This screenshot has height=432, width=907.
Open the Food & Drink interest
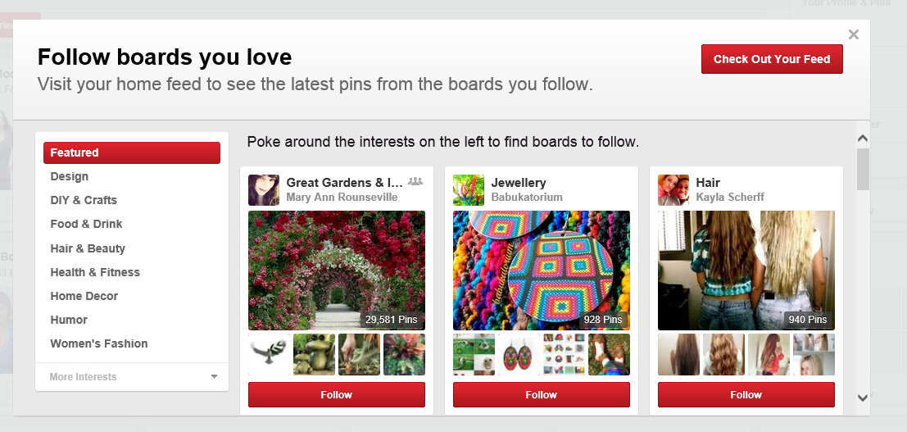(86, 224)
